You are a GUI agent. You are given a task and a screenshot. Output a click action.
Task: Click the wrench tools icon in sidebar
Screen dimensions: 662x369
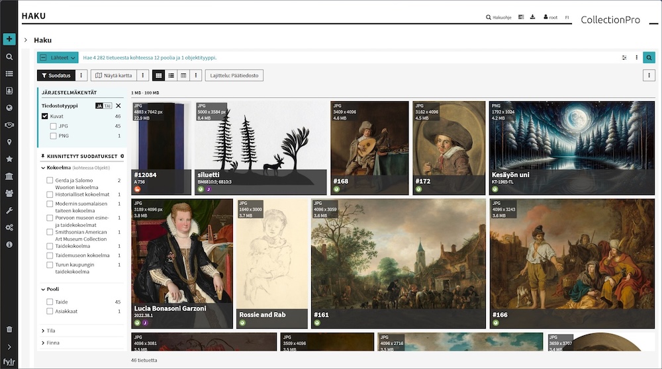click(9, 210)
